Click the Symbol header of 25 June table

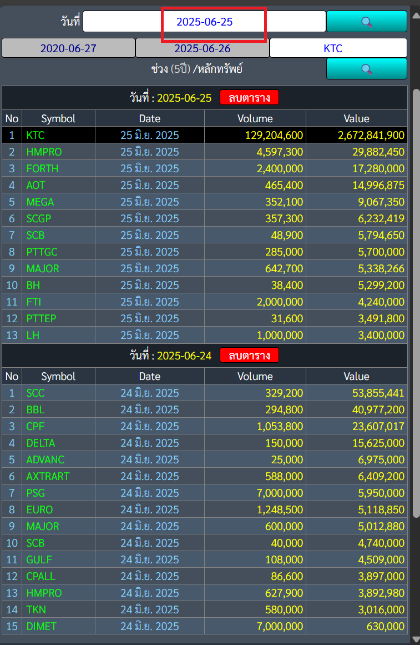coord(58,118)
